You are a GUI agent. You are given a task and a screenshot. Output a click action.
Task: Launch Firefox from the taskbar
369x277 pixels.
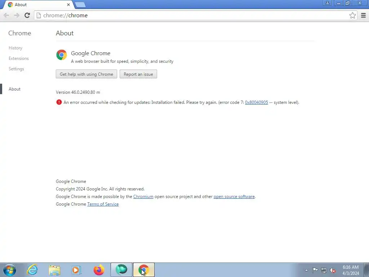pyautogui.click(x=99, y=270)
